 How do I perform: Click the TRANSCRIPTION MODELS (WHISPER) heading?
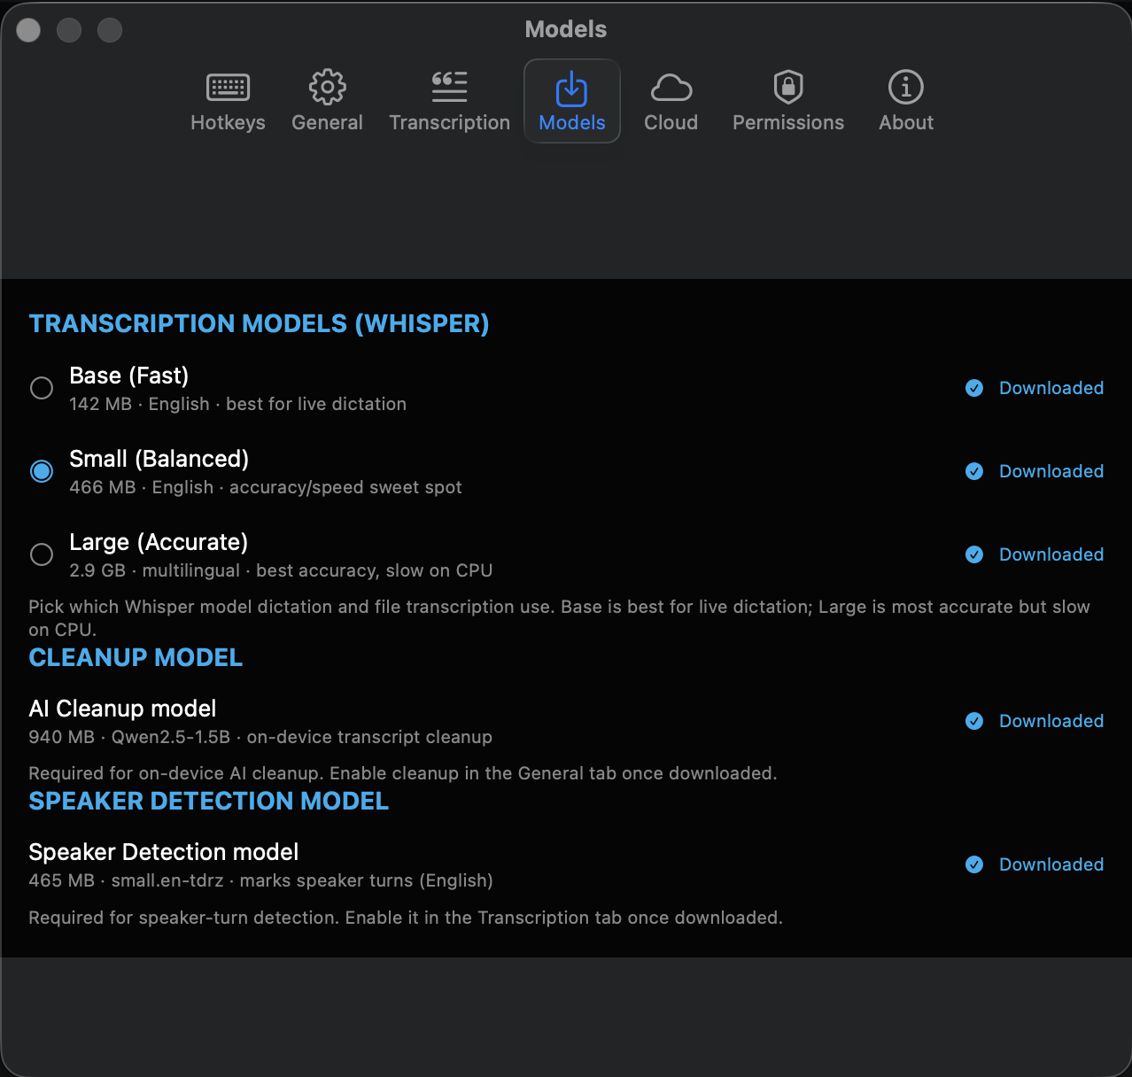259,324
